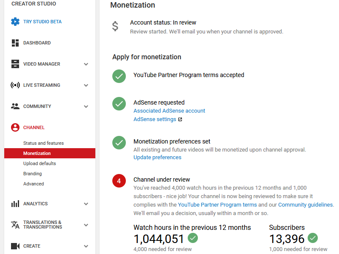
Task: Open Try Studio Beta
Action: (42, 22)
